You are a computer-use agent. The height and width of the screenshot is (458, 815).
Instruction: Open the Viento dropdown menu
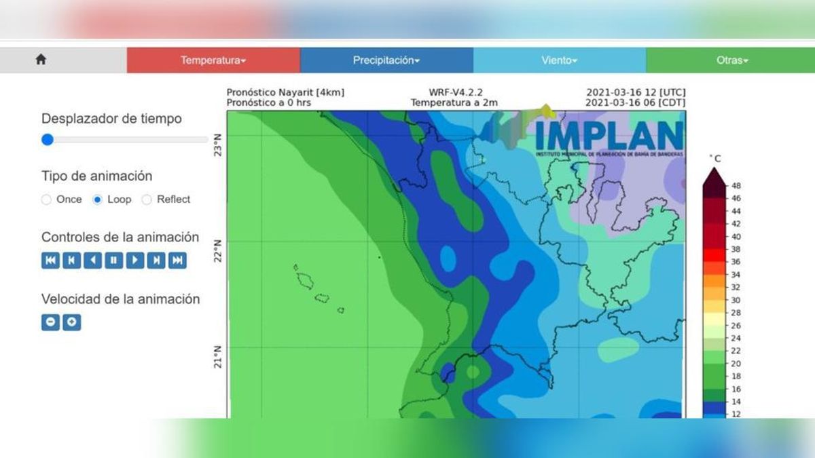(559, 60)
